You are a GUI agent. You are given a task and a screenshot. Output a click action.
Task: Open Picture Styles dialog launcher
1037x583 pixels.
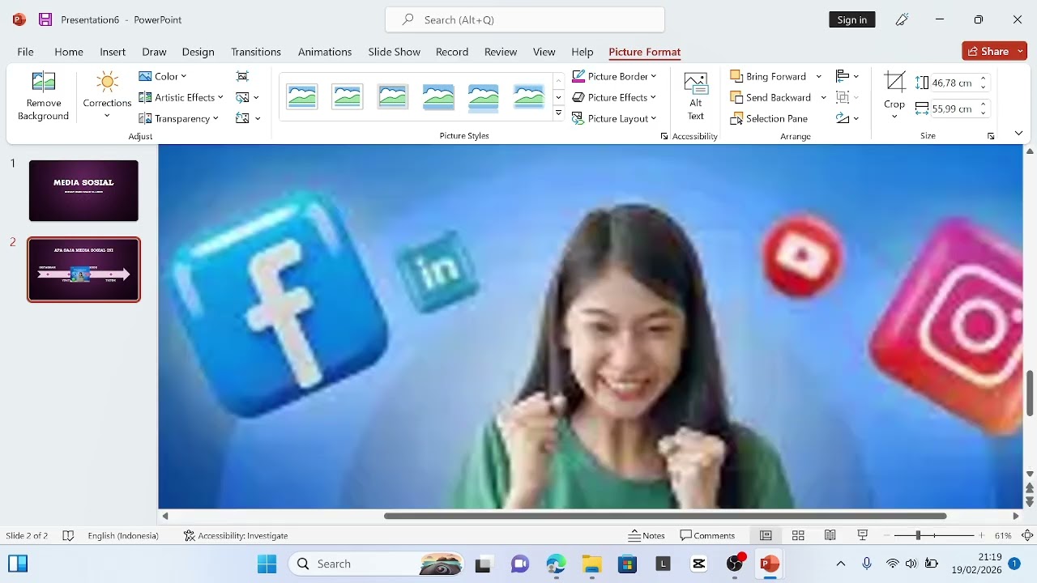(664, 136)
